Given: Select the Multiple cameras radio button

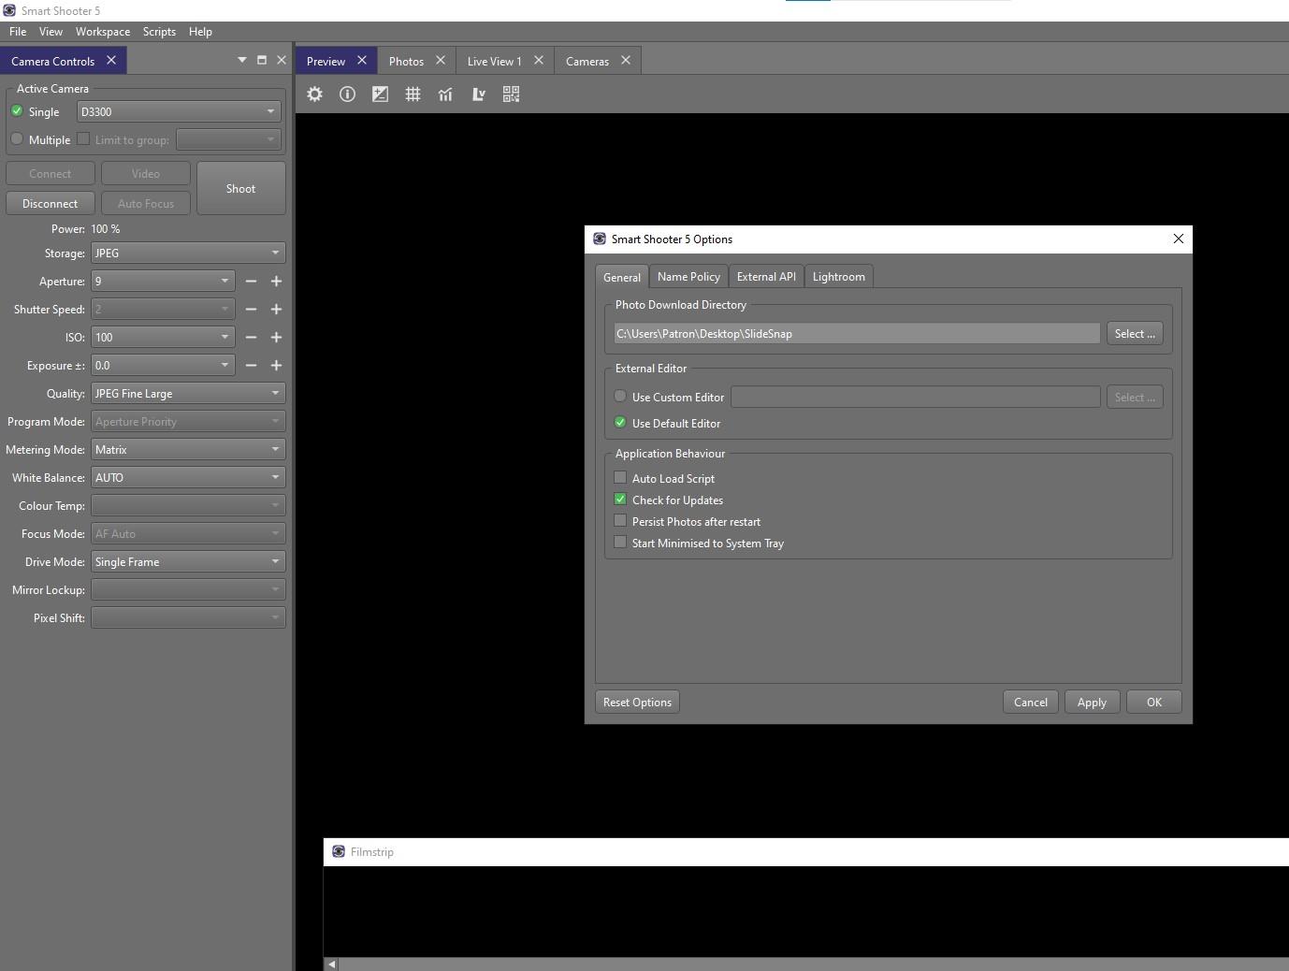Looking at the screenshot, I should pos(17,139).
